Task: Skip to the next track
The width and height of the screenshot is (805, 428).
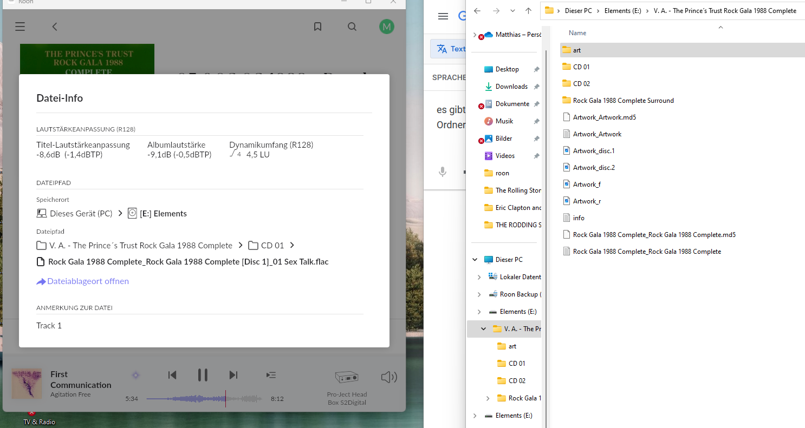Action: (233, 375)
